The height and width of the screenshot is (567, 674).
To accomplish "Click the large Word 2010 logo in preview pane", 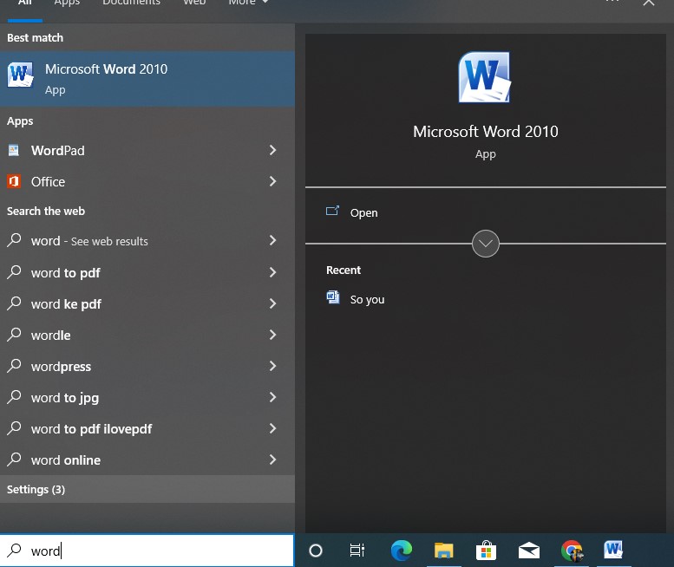I will [x=485, y=77].
